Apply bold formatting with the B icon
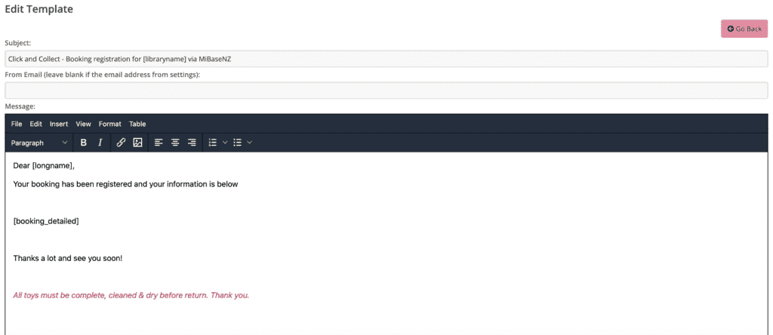The height and width of the screenshot is (335, 773). pyautogui.click(x=83, y=143)
